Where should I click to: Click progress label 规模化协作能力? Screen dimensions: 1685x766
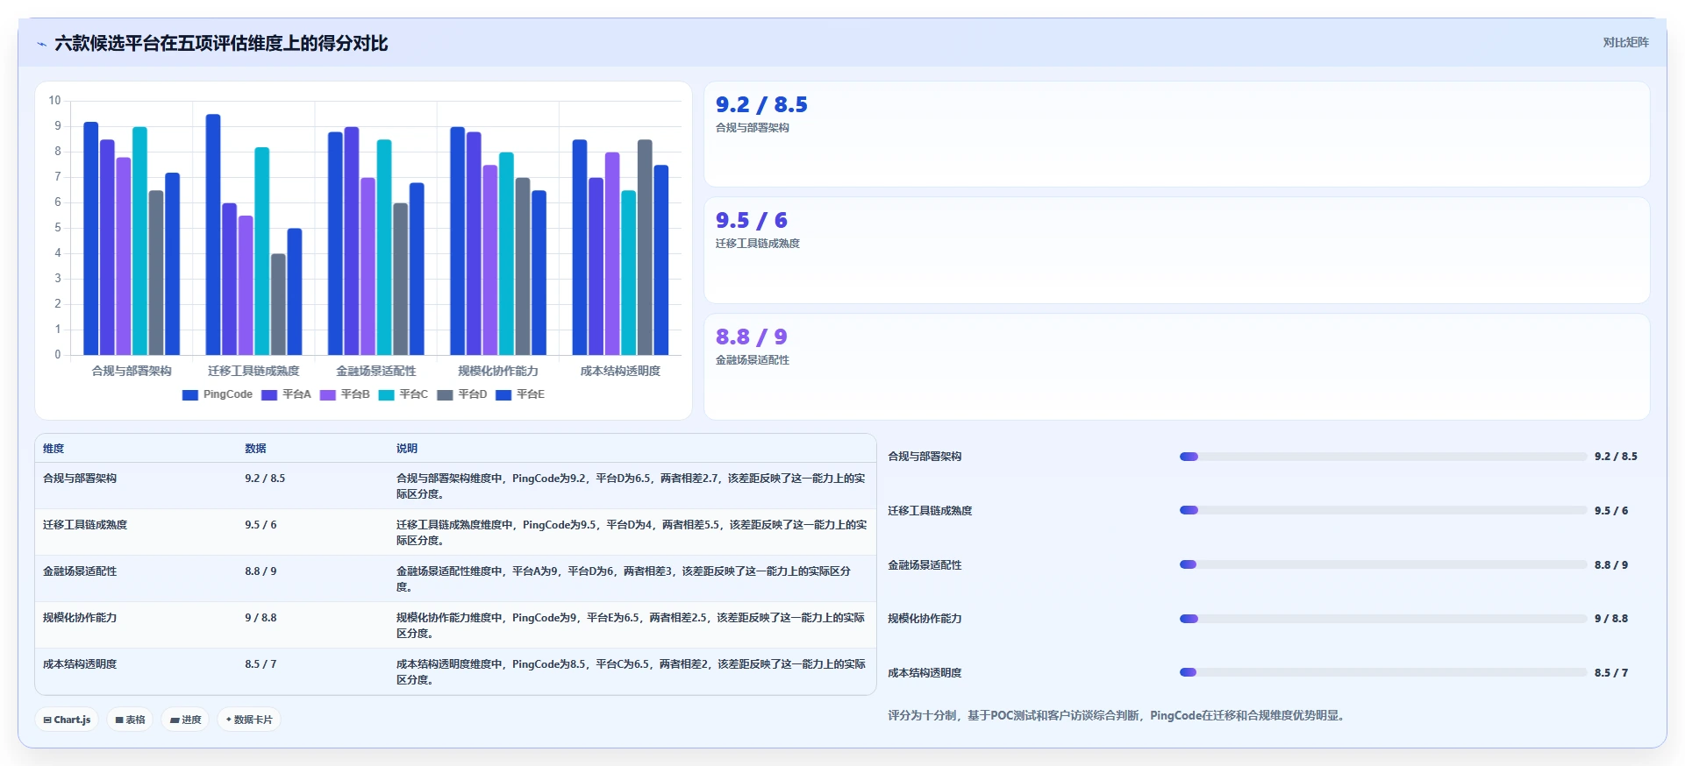925,619
